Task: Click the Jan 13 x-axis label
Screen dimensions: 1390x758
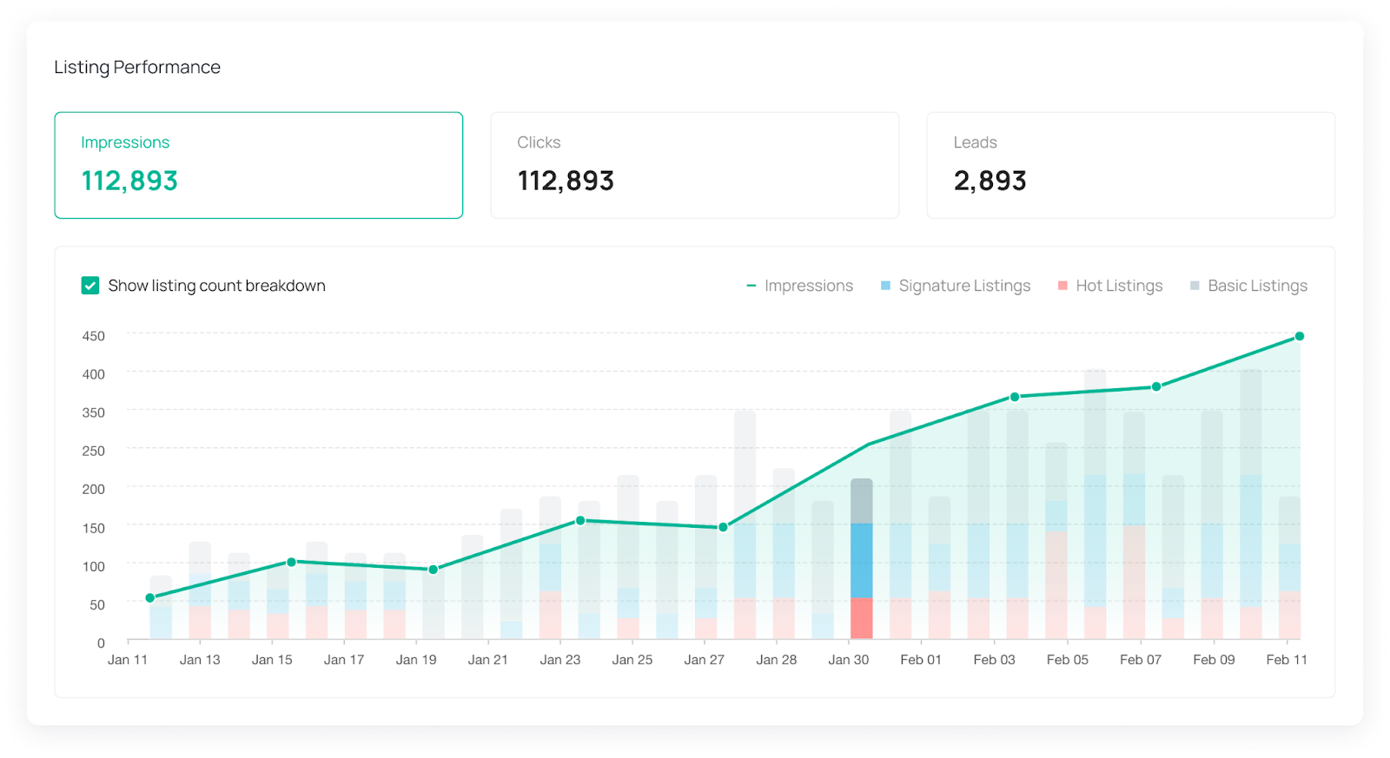Action: coord(200,660)
